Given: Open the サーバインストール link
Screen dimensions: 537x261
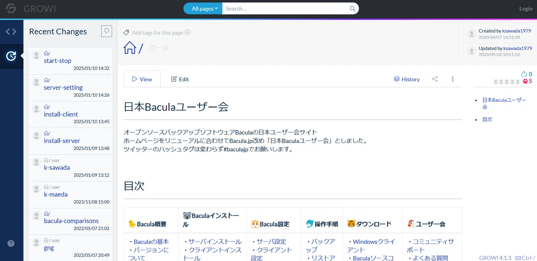Looking at the screenshot, I should click(x=215, y=241).
